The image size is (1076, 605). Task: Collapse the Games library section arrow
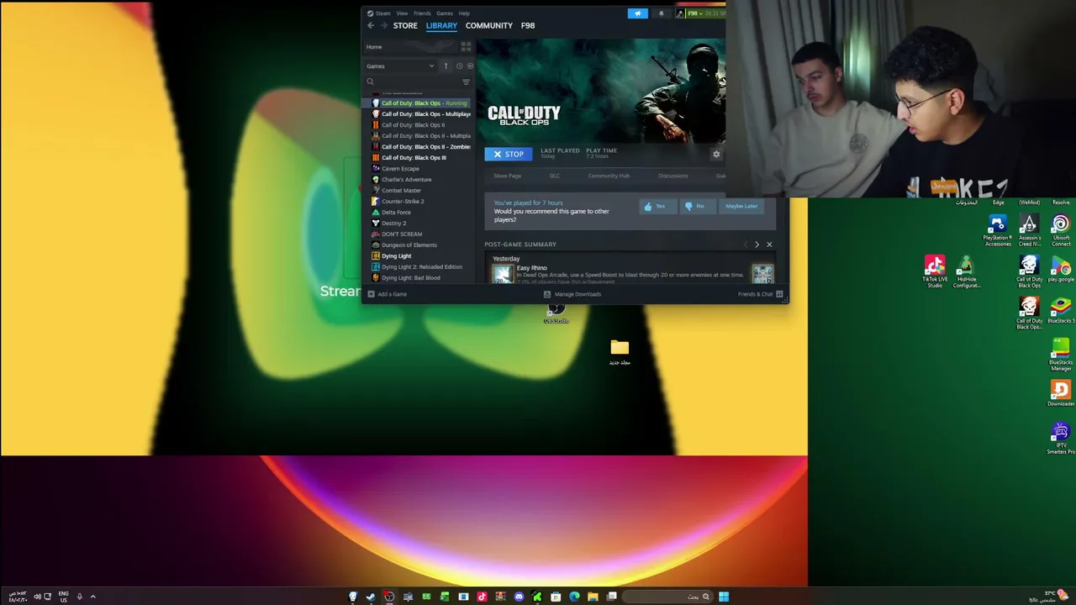point(446,66)
